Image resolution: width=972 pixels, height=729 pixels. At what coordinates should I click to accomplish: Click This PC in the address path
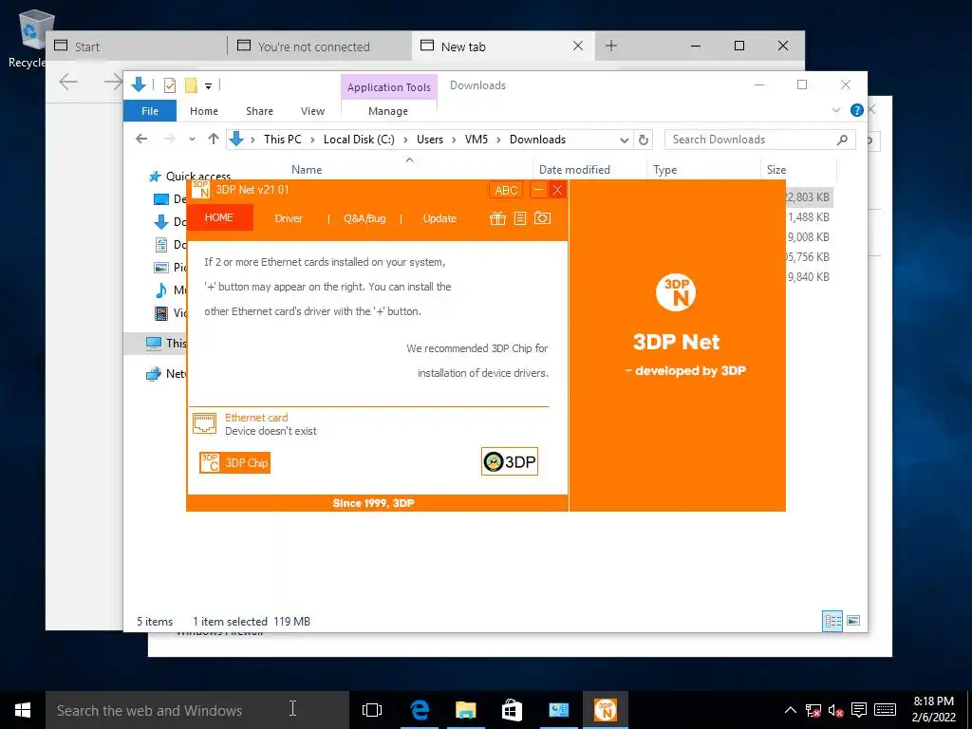(x=283, y=140)
